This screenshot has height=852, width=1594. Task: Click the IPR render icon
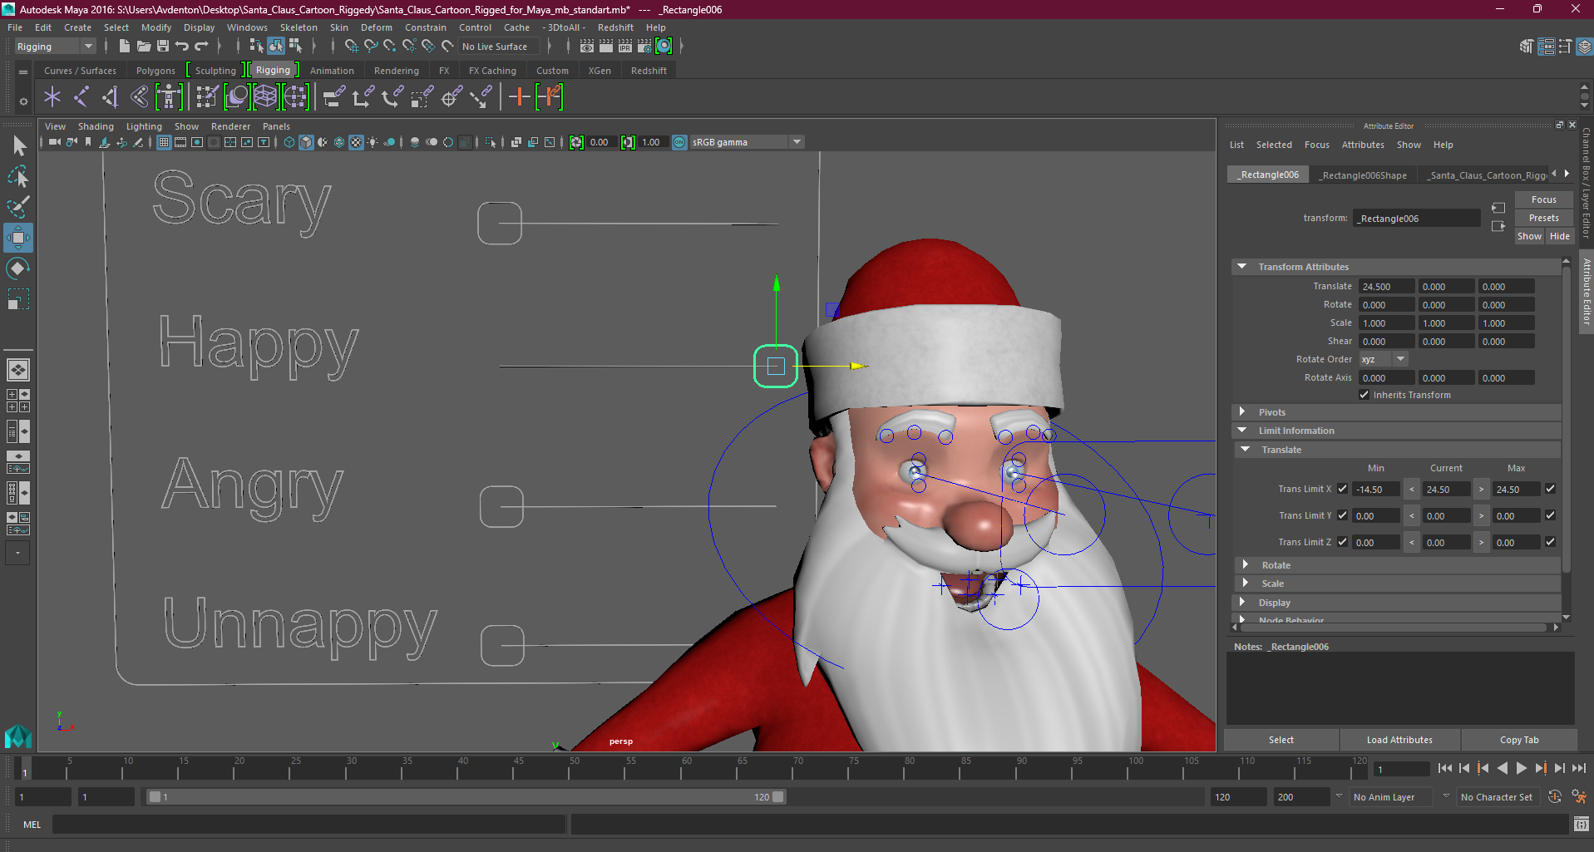[625, 47]
